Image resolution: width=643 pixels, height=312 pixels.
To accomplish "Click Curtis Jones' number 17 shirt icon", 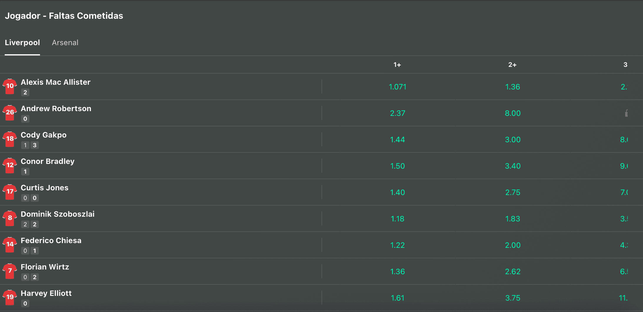I will [x=10, y=192].
